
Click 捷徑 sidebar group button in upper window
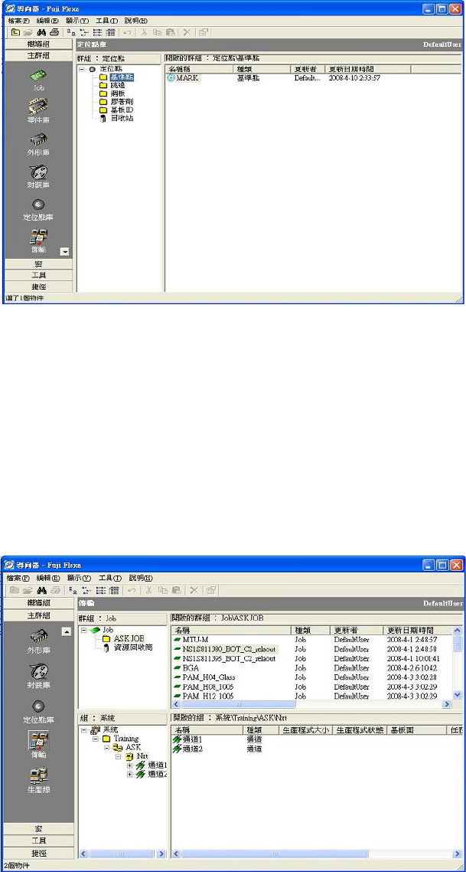coord(39,287)
